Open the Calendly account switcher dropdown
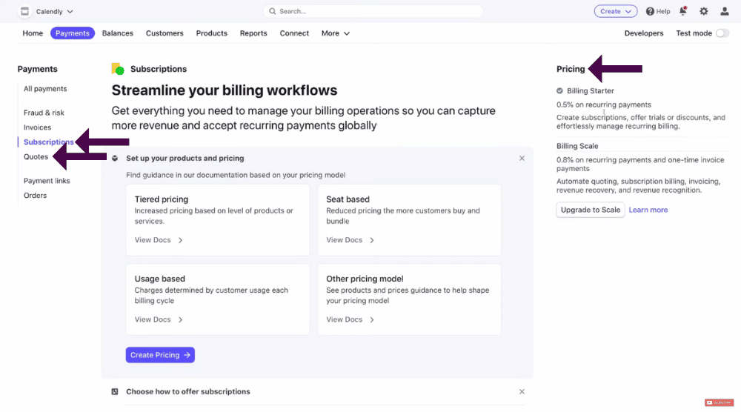The height and width of the screenshot is (412, 741). click(x=54, y=11)
